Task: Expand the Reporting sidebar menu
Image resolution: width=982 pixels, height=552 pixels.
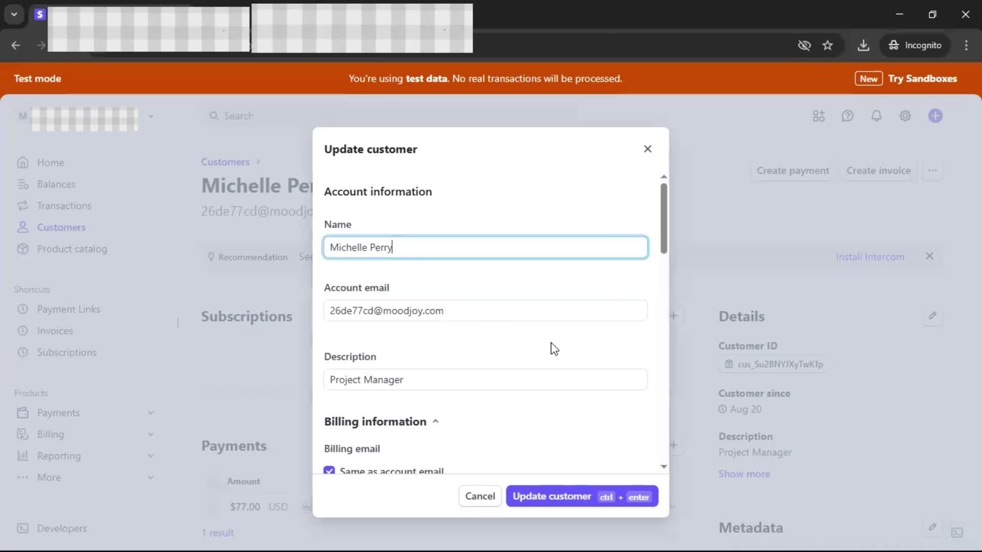Action: (150, 456)
